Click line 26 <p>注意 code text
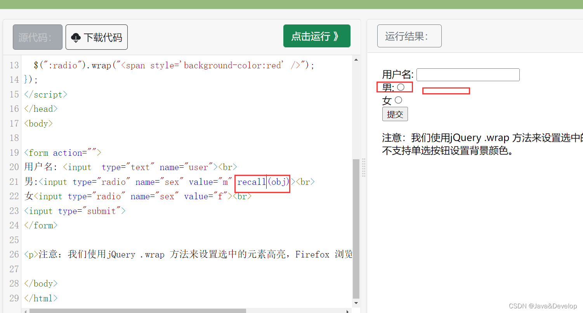The height and width of the screenshot is (313, 583). 188,254
